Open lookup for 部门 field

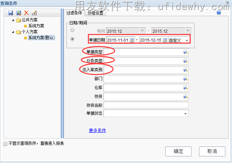pos(185,79)
